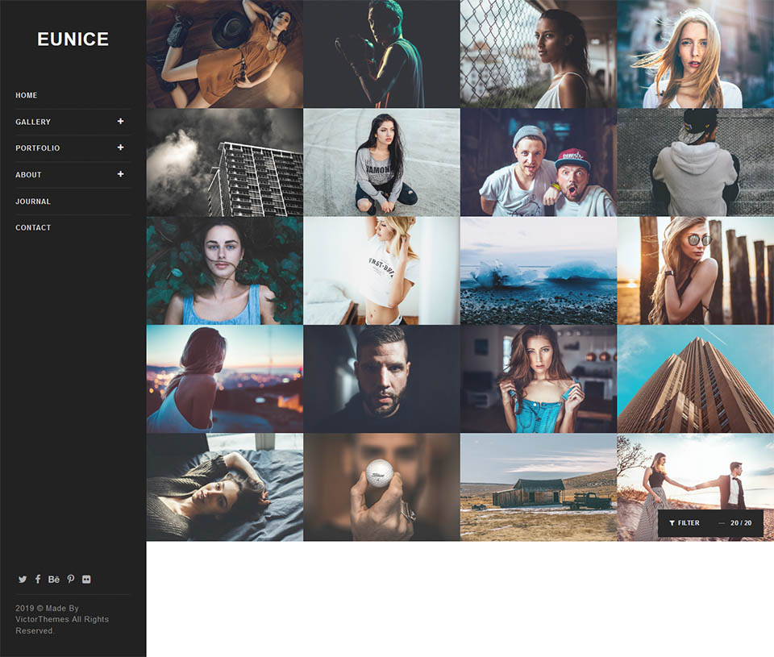The image size is (774, 657).
Task: View the ocean wave and rocks photo
Action: click(x=538, y=271)
